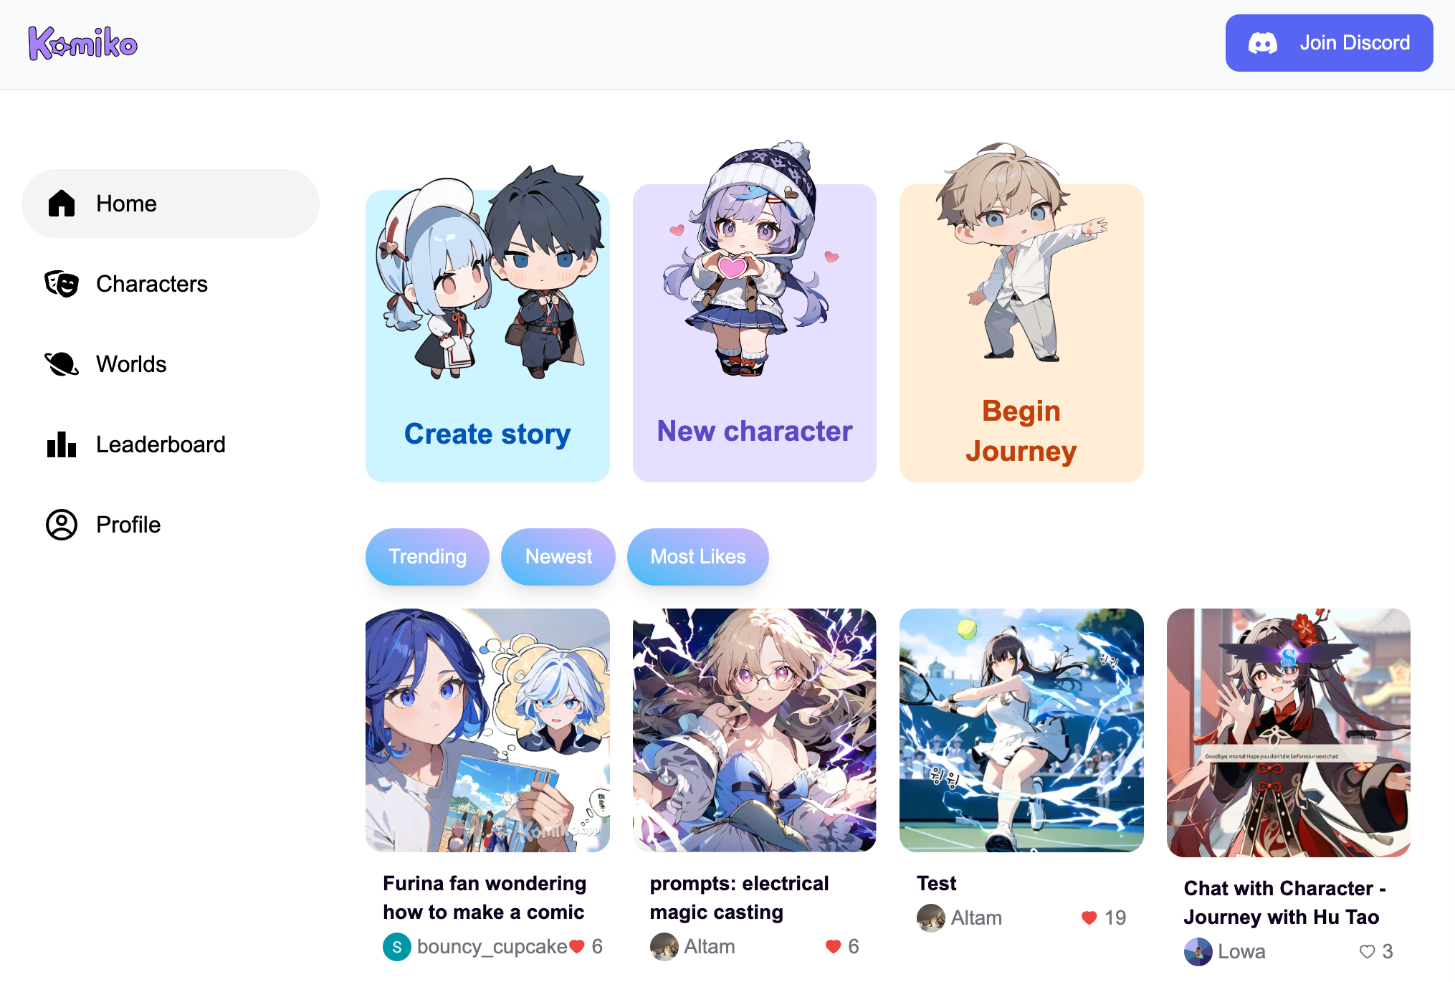
Task: Click the Home sidebar icon
Action: (62, 203)
